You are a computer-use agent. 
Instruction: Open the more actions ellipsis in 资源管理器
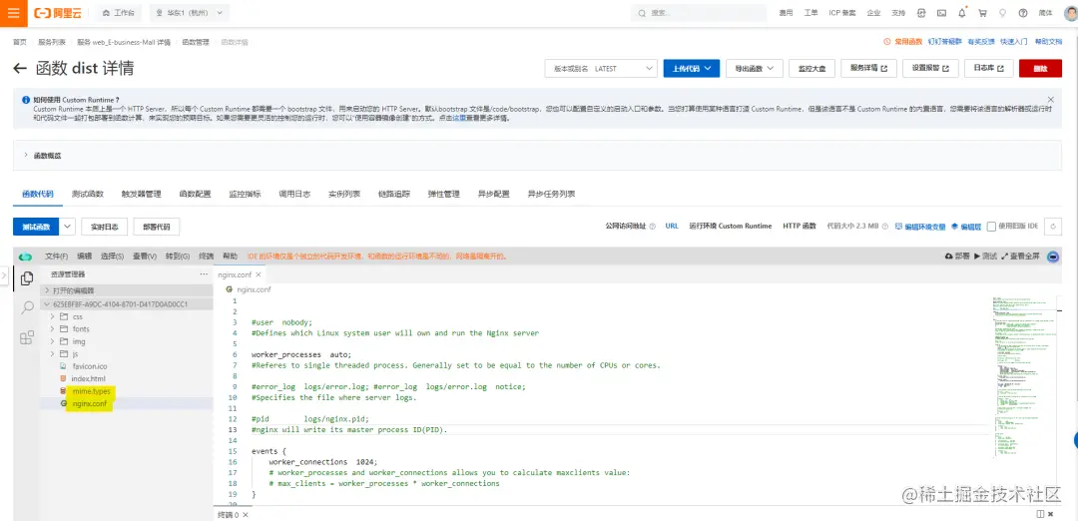(204, 274)
